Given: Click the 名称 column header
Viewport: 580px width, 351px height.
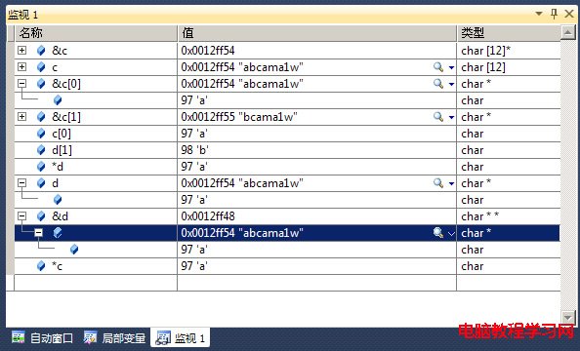Looking at the screenshot, I should point(96,33).
